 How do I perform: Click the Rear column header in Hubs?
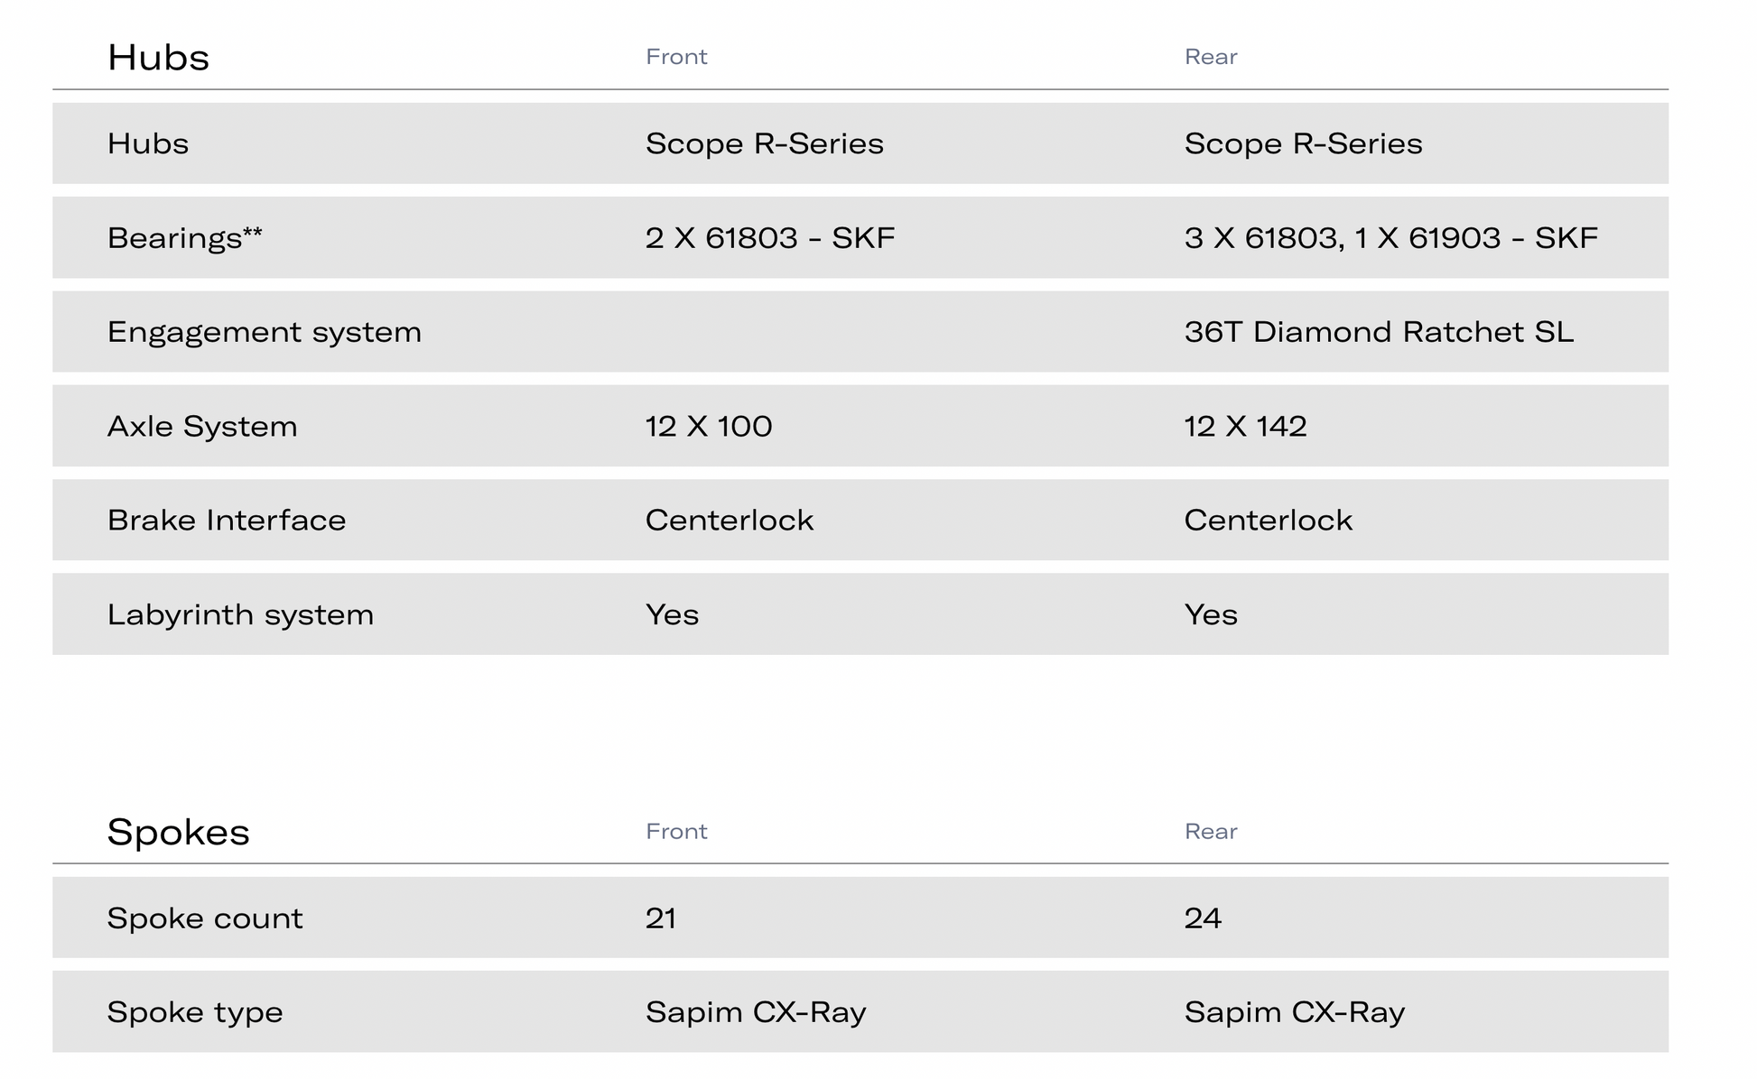(1211, 57)
